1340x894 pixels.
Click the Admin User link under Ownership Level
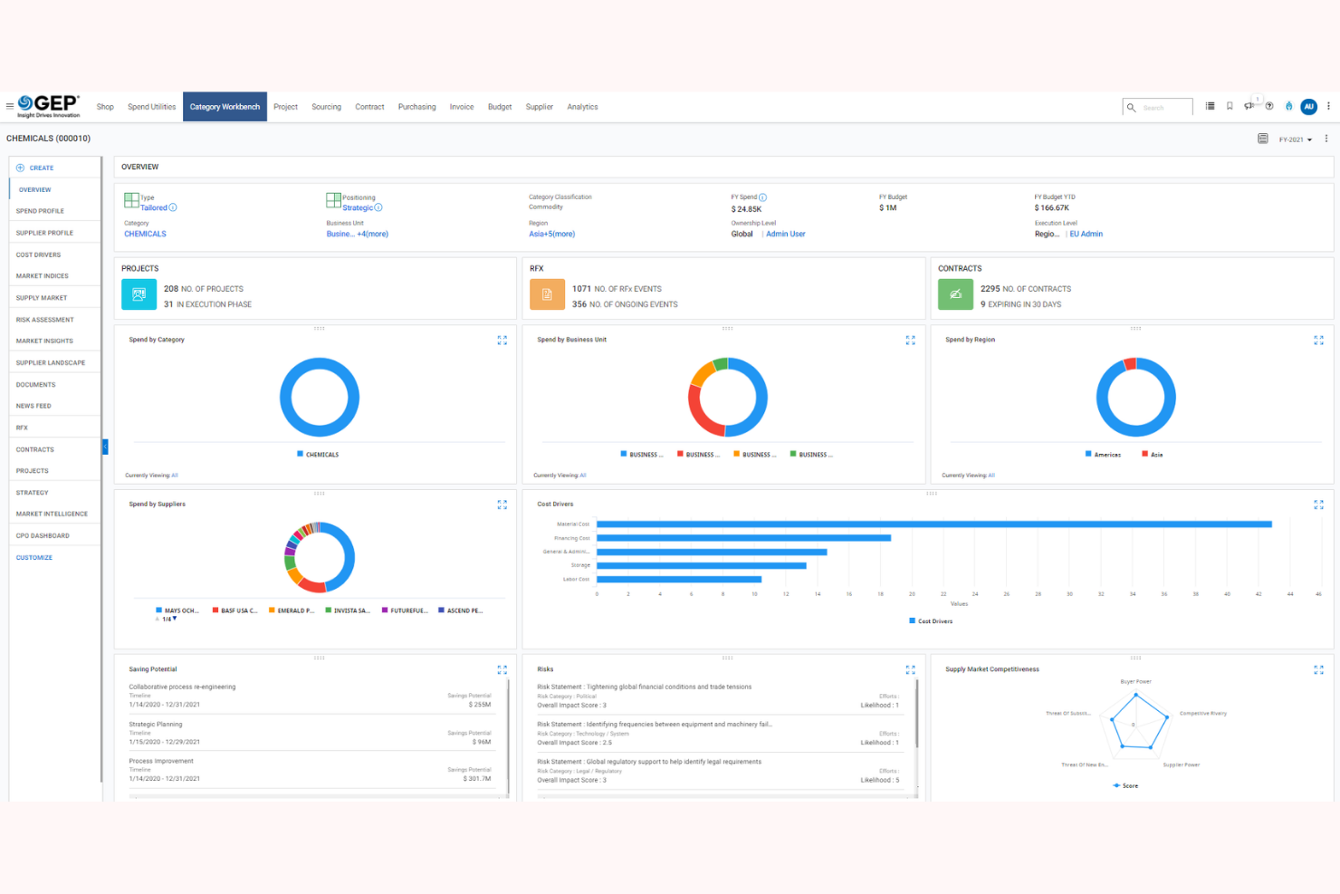tap(785, 234)
